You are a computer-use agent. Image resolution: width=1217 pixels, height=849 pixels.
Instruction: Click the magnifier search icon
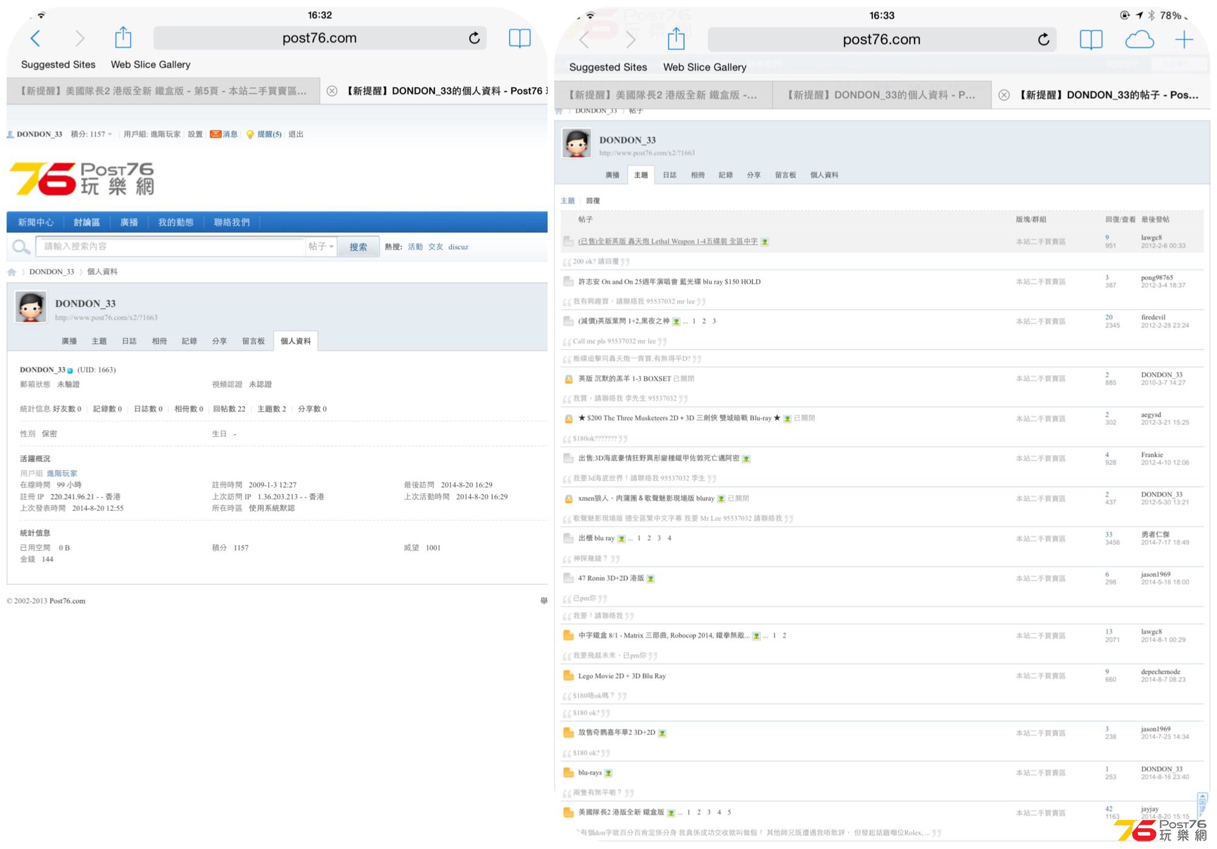21,246
